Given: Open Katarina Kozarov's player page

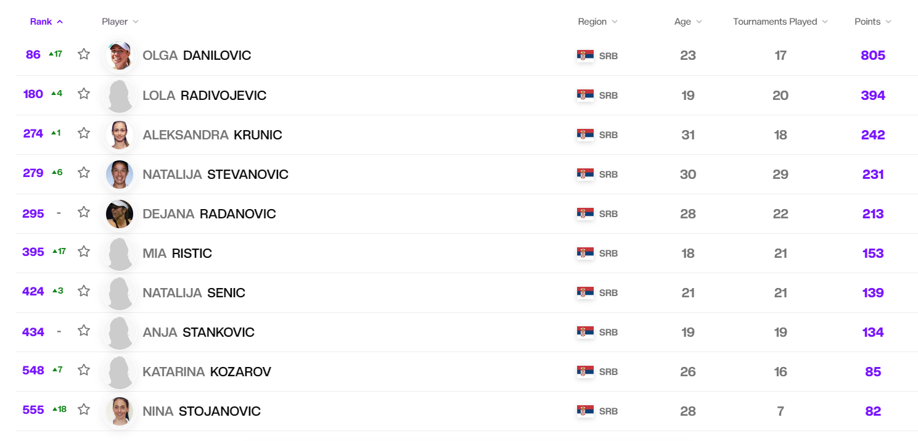Looking at the screenshot, I should click(x=207, y=372).
